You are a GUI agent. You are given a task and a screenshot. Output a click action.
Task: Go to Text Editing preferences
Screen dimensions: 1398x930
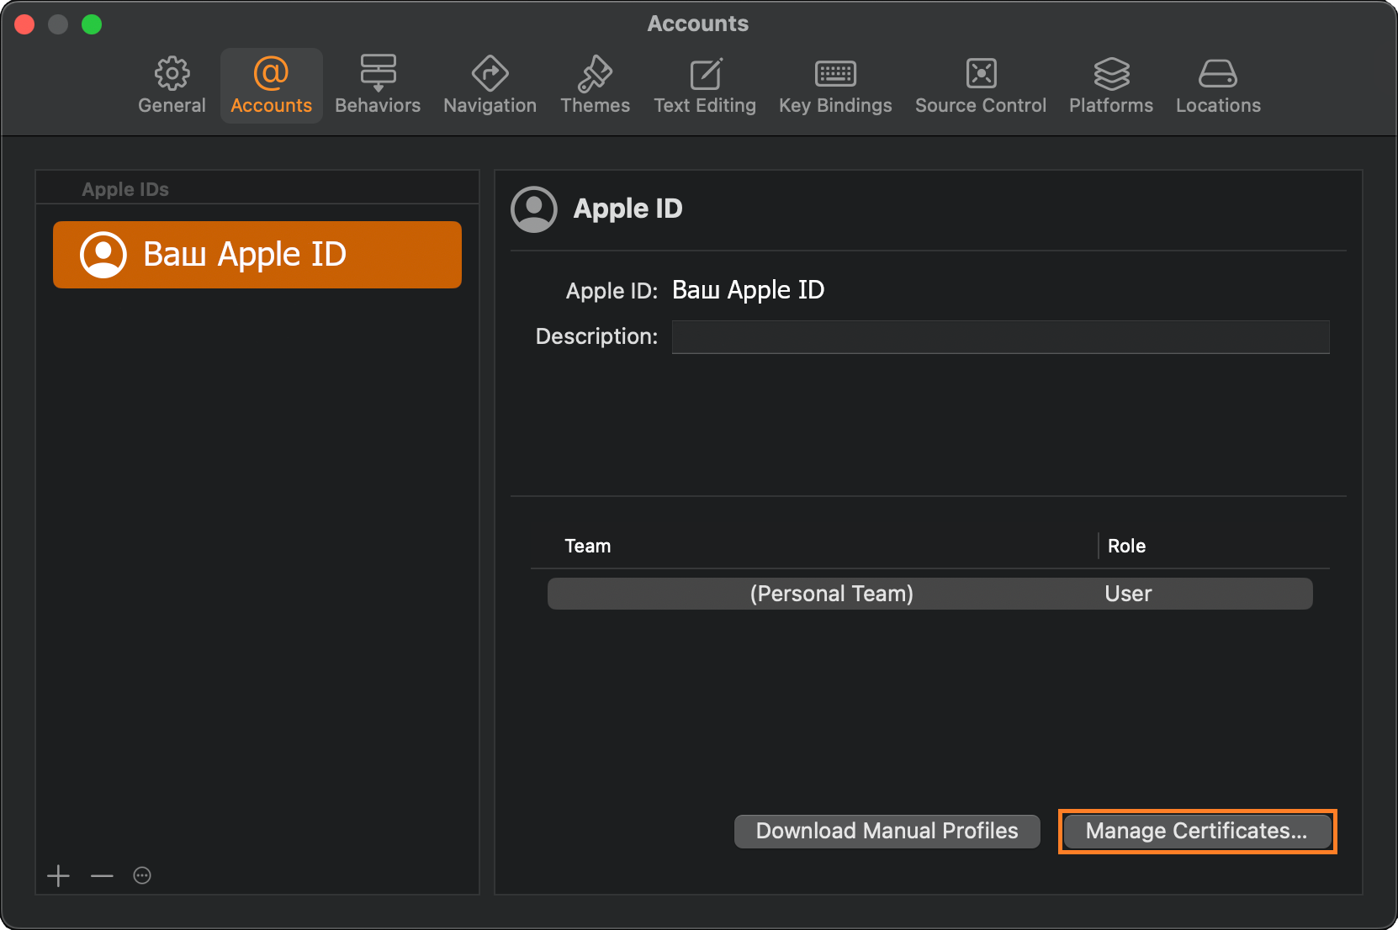pyautogui.click(x=705, y=85)
